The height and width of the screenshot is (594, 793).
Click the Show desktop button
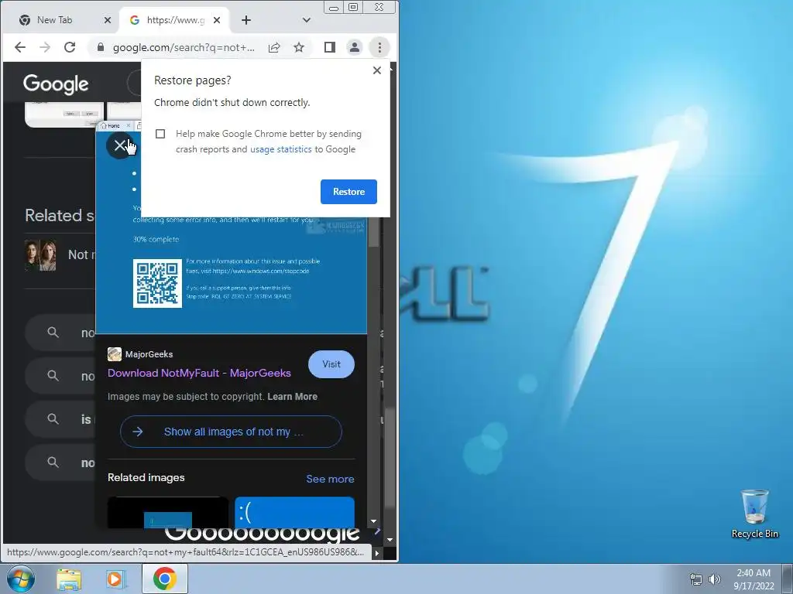pyautogui.click(x=788, y=579)
